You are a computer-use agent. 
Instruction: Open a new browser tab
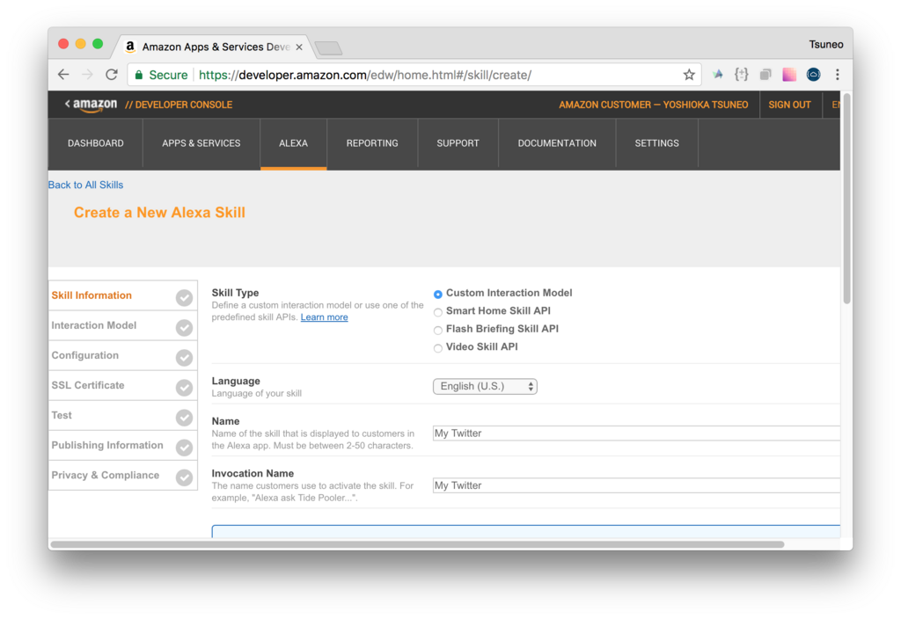[x=329, y=48]
